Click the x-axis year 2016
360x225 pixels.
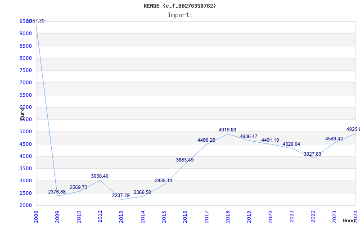tap(185, 217)
